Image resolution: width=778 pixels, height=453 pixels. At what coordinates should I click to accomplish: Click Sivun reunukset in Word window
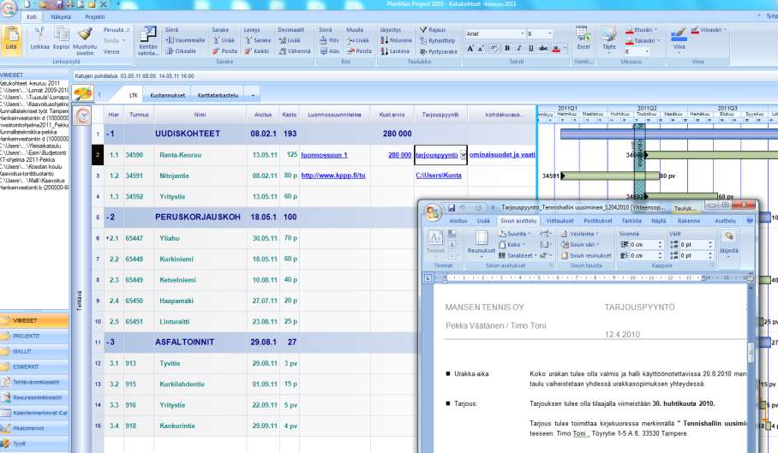point(586,256)
